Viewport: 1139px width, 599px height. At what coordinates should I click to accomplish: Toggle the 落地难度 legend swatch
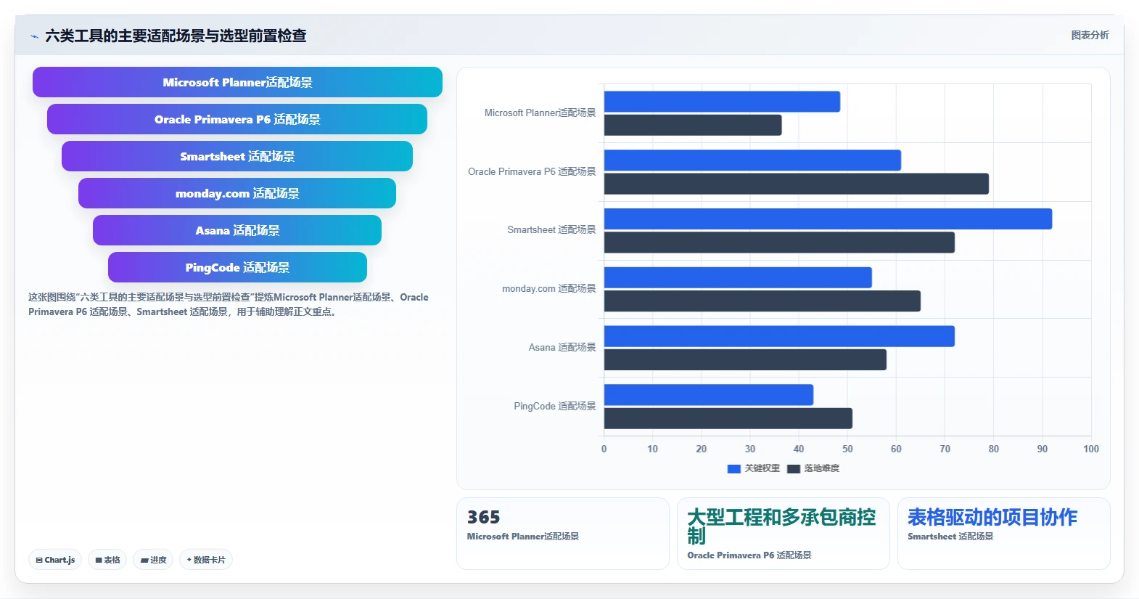(x=793, y=469)
